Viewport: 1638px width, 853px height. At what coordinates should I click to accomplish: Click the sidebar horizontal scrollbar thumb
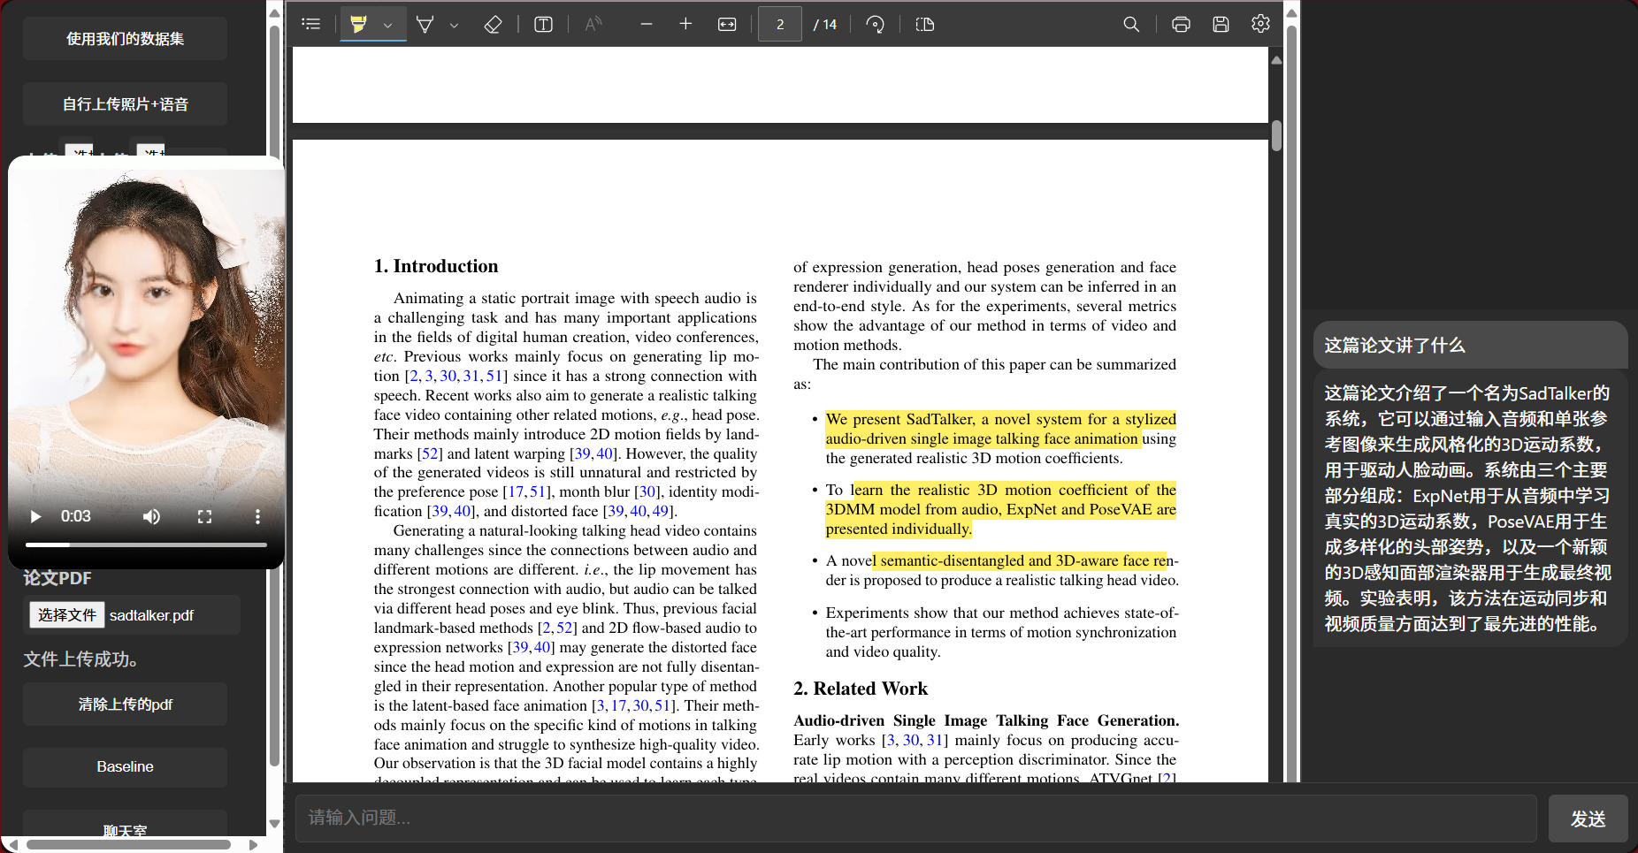(x=128, y=844)
